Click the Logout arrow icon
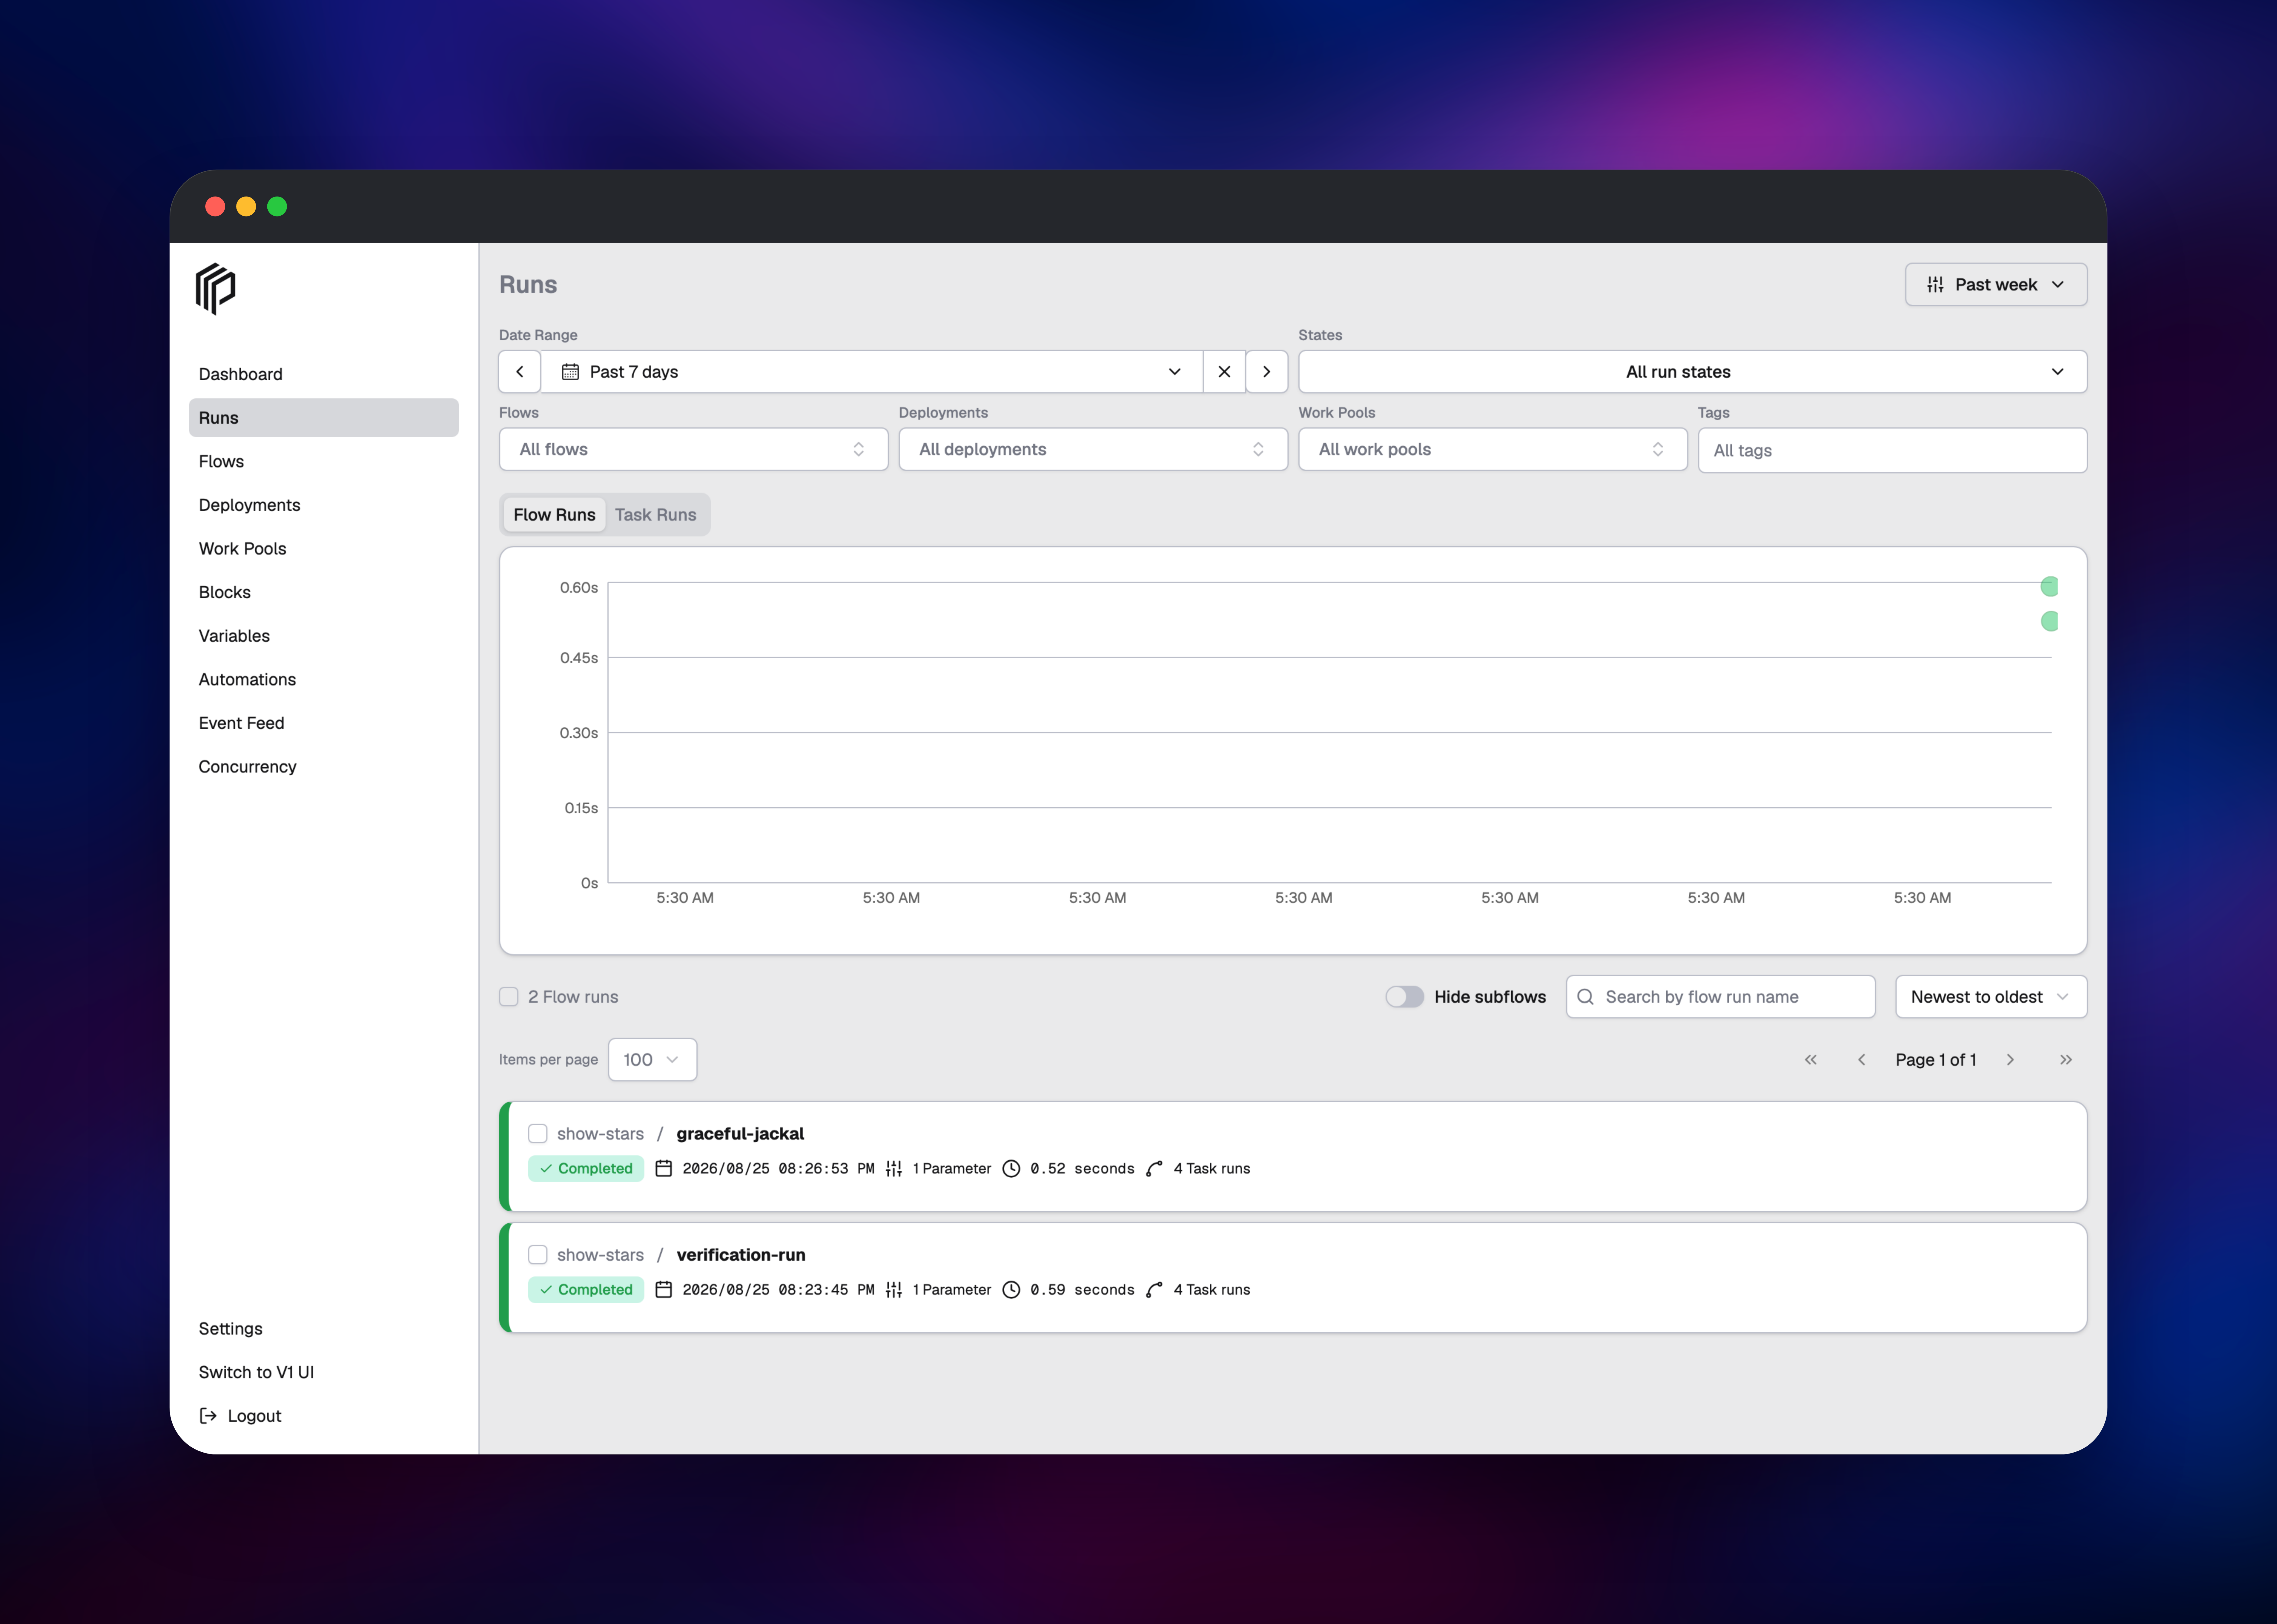This screenshot has height=1624, width=2277. (208, 1416)
